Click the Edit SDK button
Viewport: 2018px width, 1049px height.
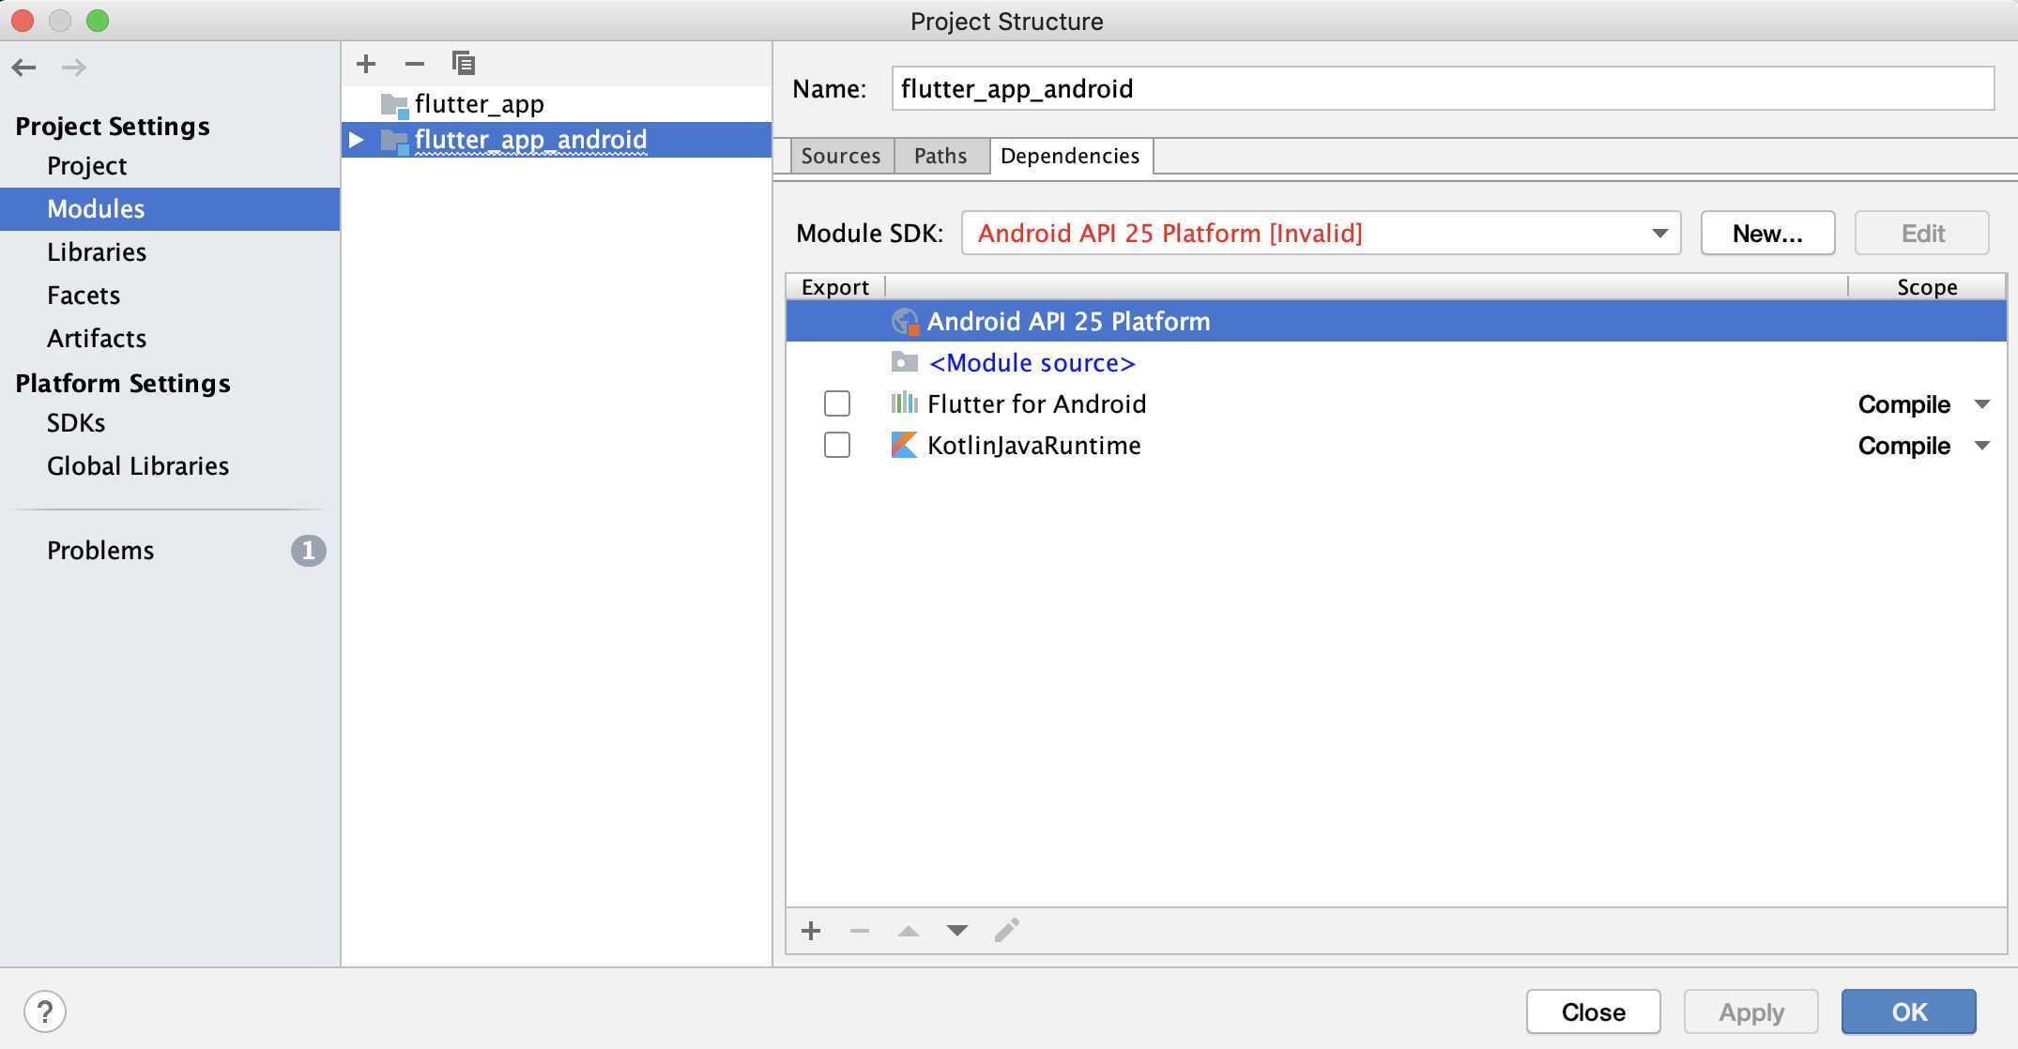(1922, 233)
